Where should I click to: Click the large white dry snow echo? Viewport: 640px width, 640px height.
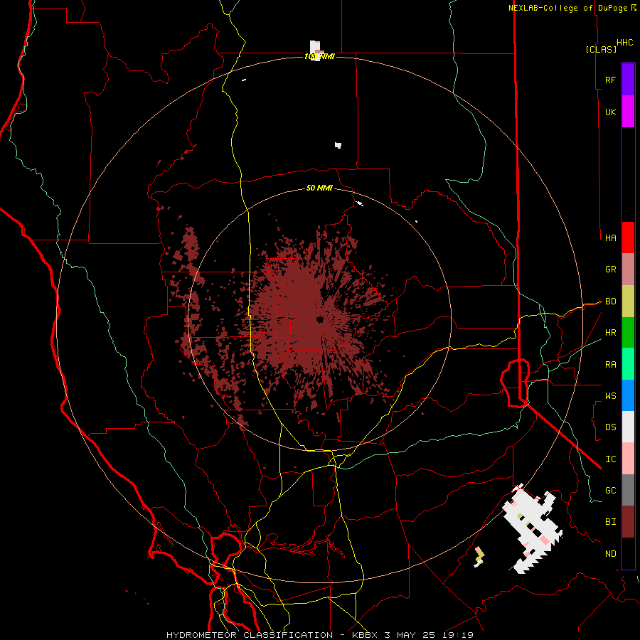click(533, 528)
